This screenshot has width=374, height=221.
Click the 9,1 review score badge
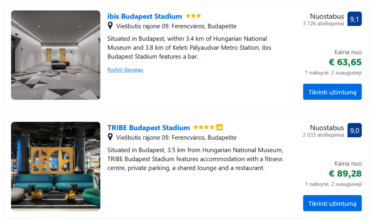tap(354, 19)
